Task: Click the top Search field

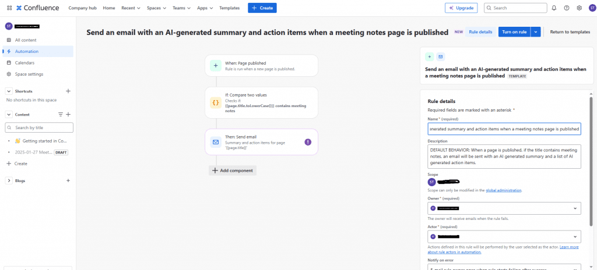Action: [515, 8]
